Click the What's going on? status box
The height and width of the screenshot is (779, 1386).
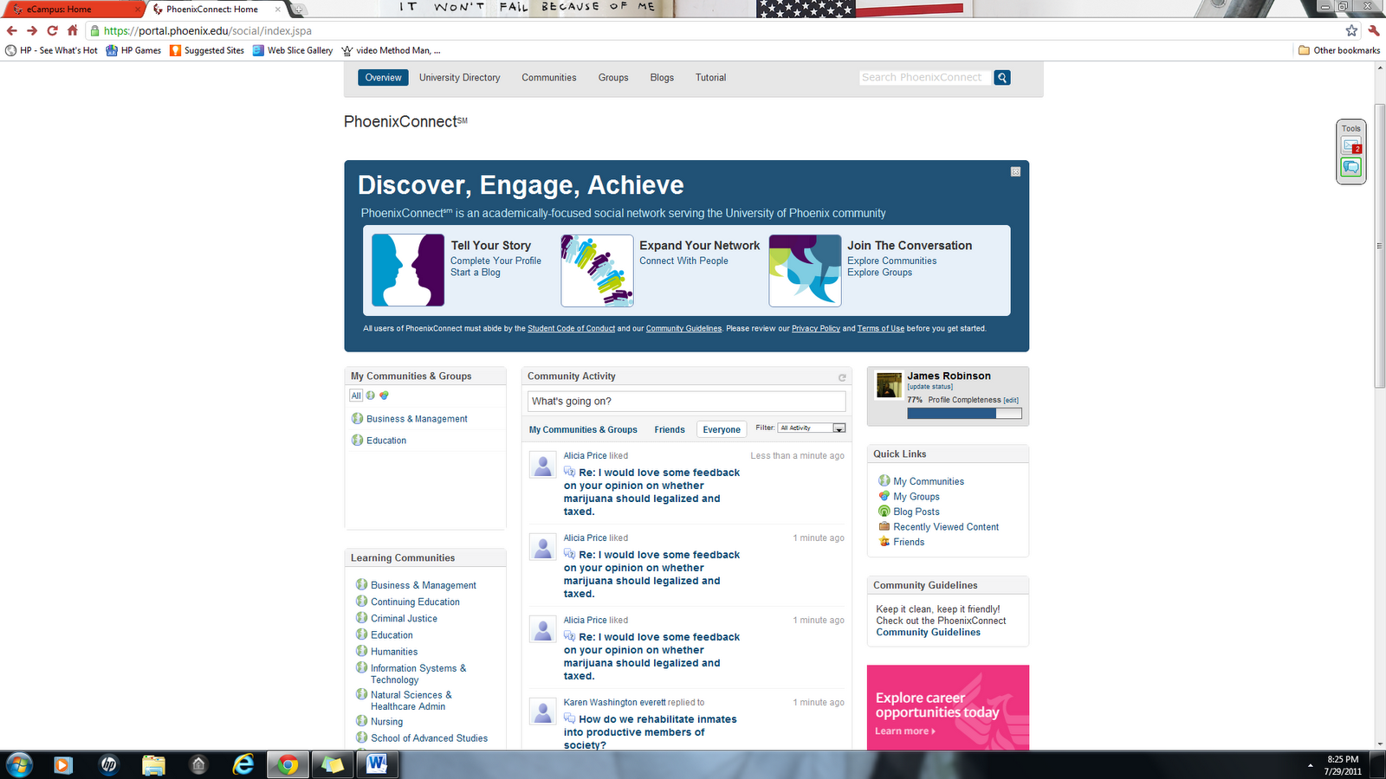[686, 402]
